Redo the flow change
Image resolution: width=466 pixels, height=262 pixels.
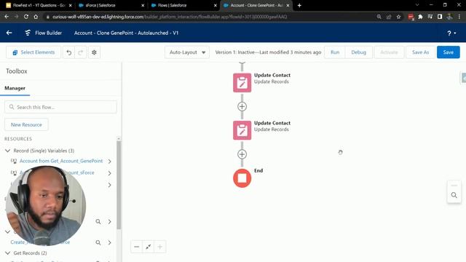80,52
